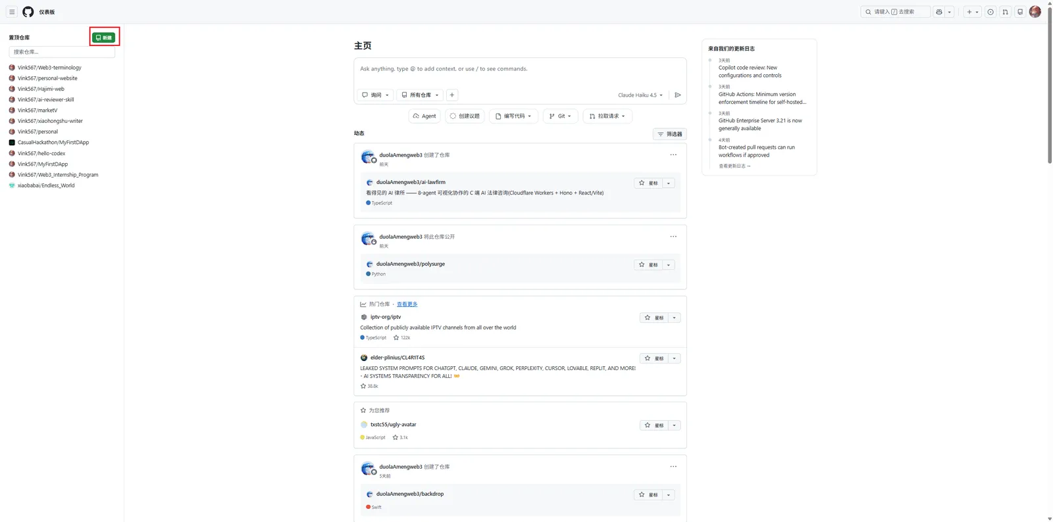Open three-dots menu on backdrop feed card

[x=673, y=467]
